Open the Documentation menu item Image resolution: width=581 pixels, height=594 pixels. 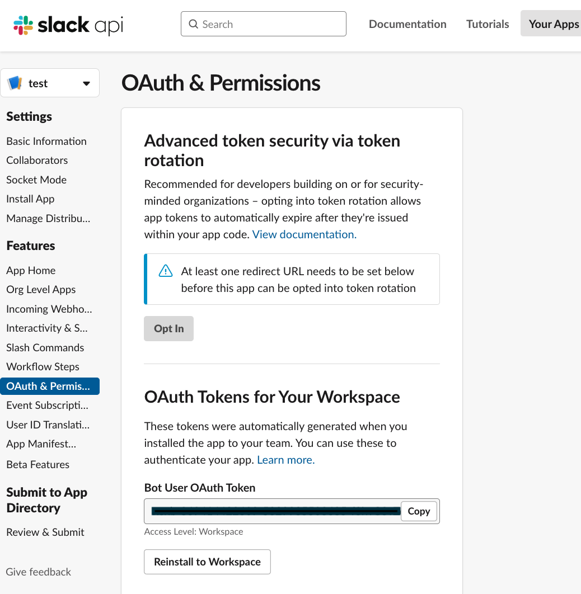tap(407, 24)
